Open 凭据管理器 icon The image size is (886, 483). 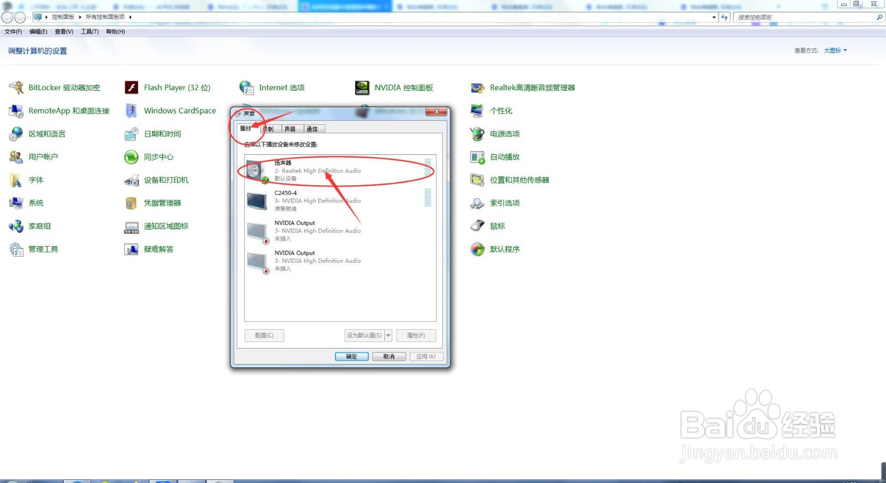coord(131,203)
